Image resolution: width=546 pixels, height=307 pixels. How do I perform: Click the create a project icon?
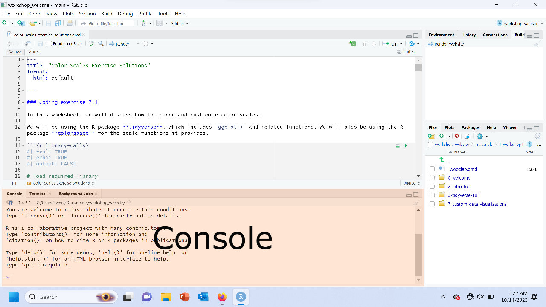tap(21, 23)
